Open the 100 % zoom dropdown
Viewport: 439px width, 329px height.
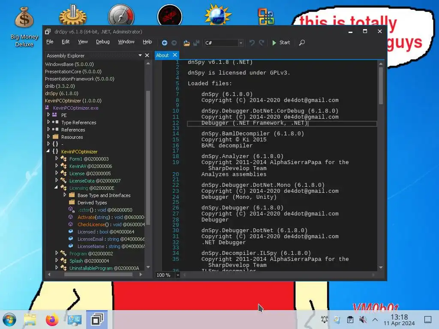(177, 275)
